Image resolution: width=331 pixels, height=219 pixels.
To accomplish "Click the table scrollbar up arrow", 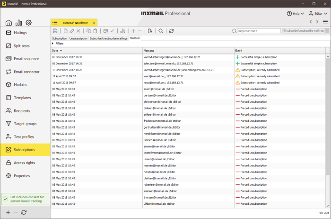I will coord(327,56).
